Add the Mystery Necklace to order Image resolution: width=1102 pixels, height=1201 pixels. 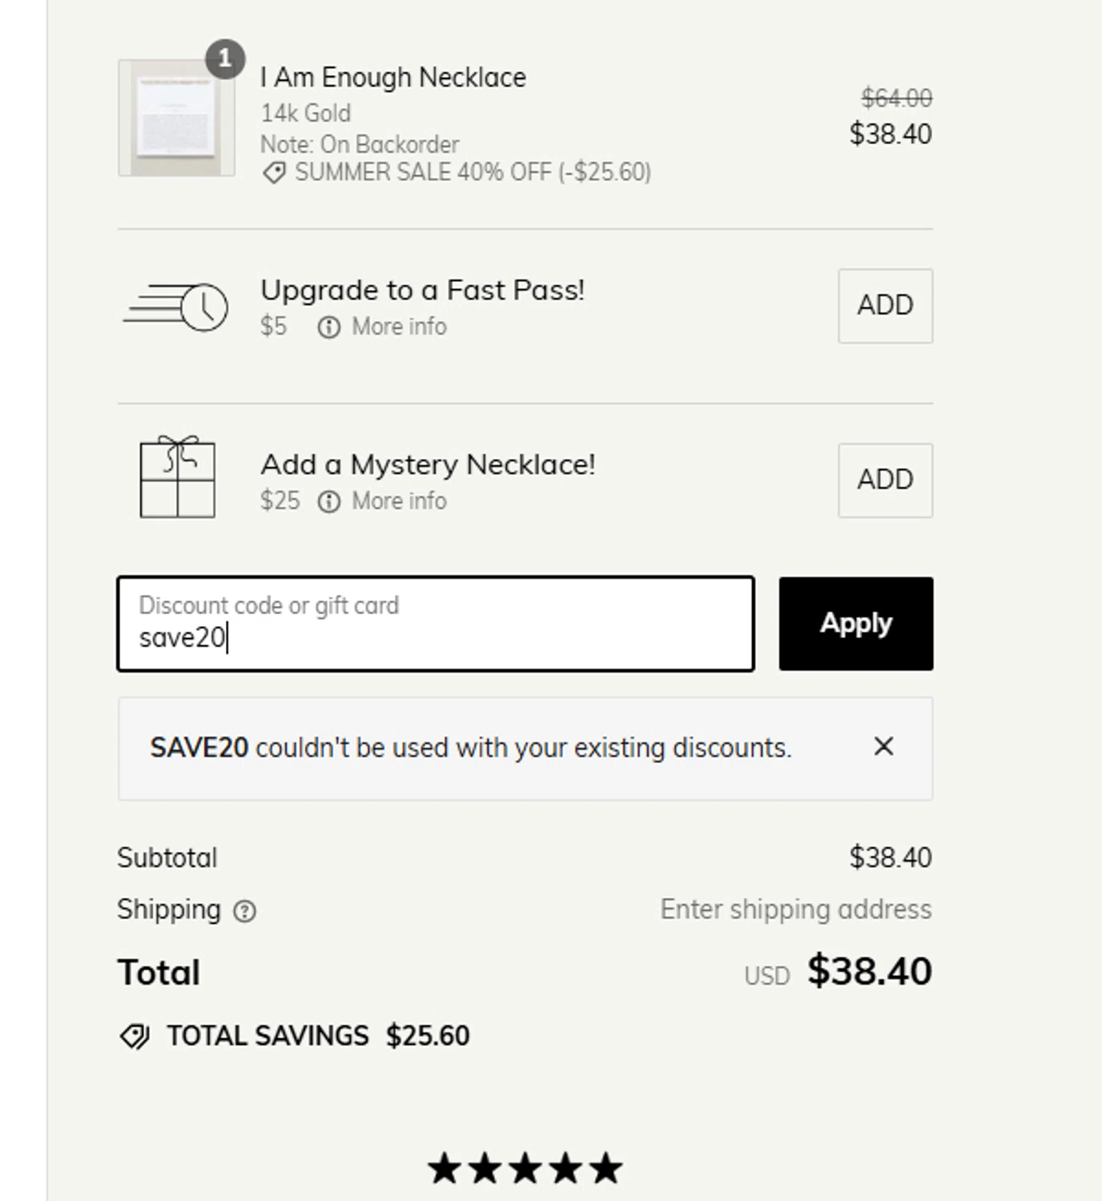tap(885, 480)
